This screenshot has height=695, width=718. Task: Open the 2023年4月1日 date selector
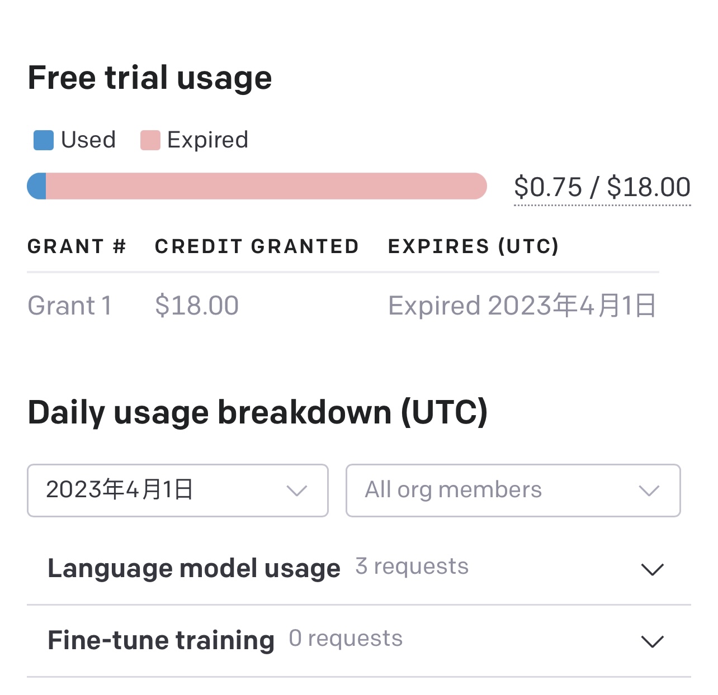(x=177, y=491)
